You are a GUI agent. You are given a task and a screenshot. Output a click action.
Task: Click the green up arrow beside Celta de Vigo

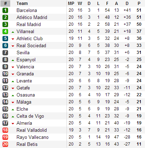[13, 117]
